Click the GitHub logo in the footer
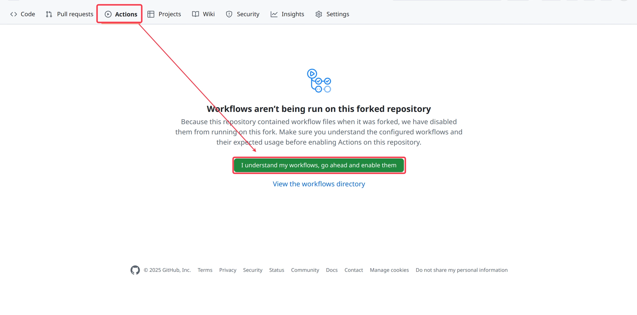 (135, 270)
